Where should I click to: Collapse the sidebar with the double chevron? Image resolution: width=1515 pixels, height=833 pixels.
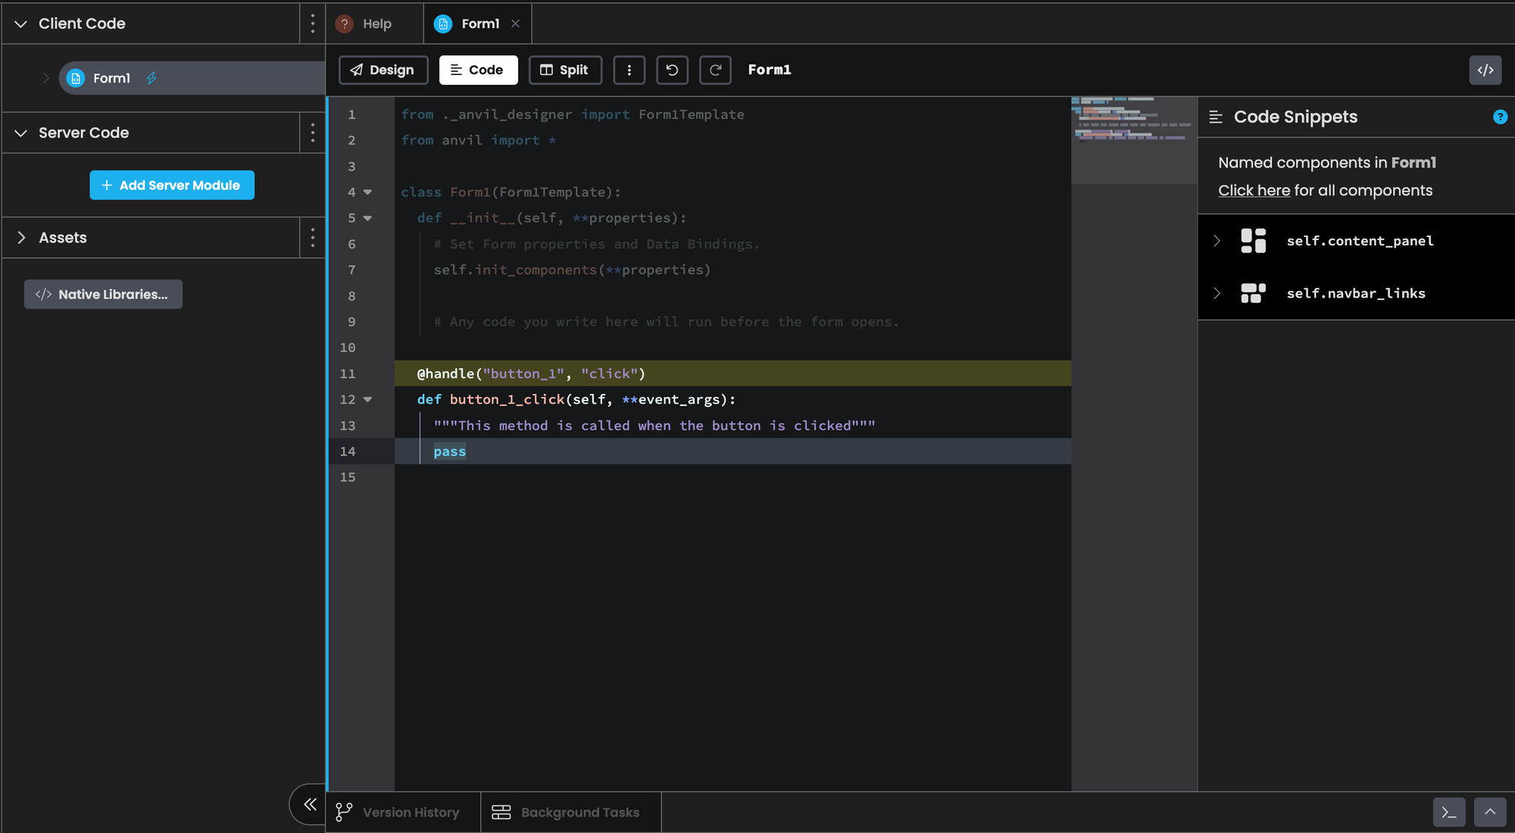pos(309,804)
